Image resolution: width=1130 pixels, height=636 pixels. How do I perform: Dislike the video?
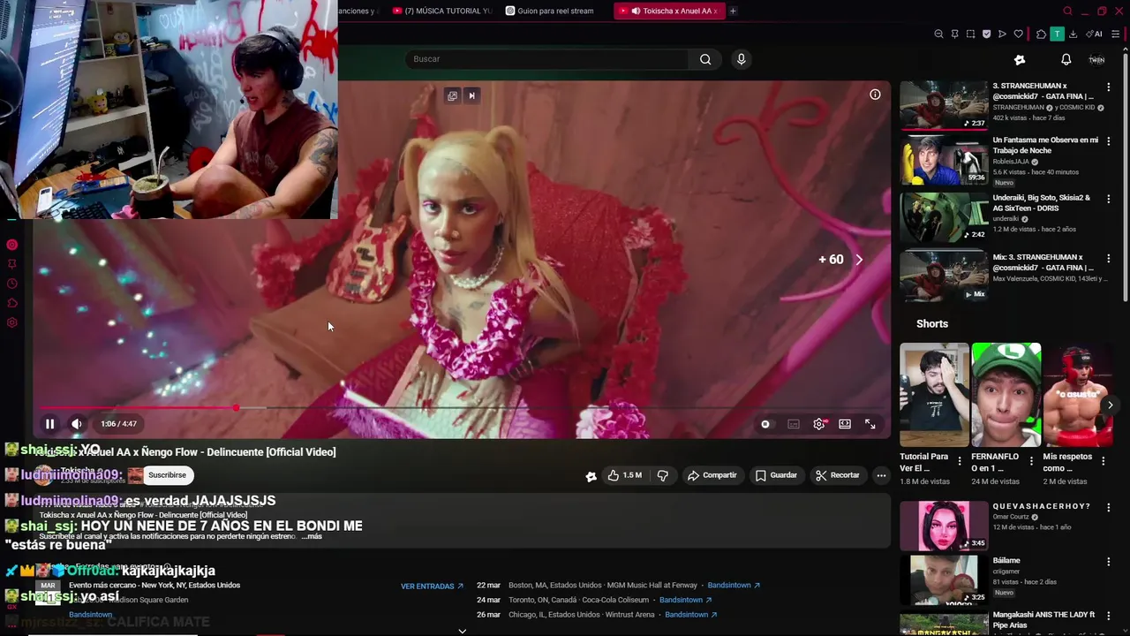click(x=663, y=475)
